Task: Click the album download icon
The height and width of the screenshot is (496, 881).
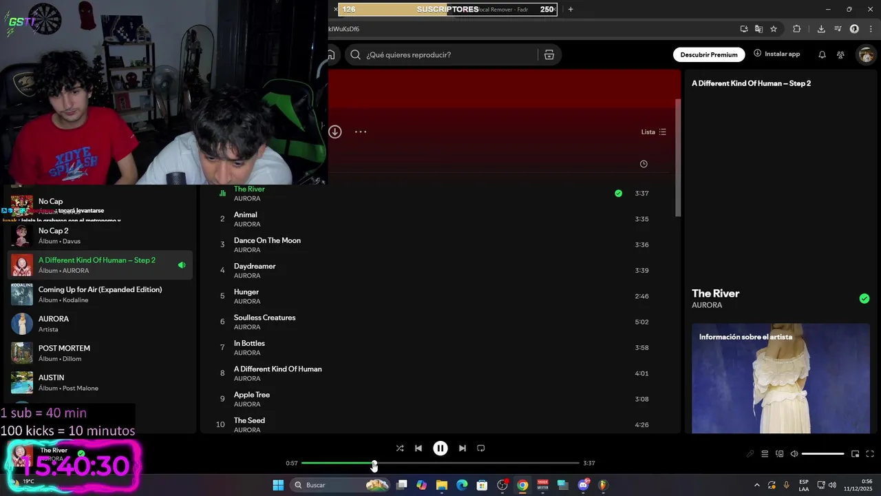Action: pyautogui.click(x=335, y=132)
